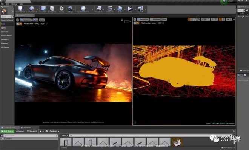249x150 pixels.
Task: Click Content path breadcrumb
Action: tap(53, 131)
